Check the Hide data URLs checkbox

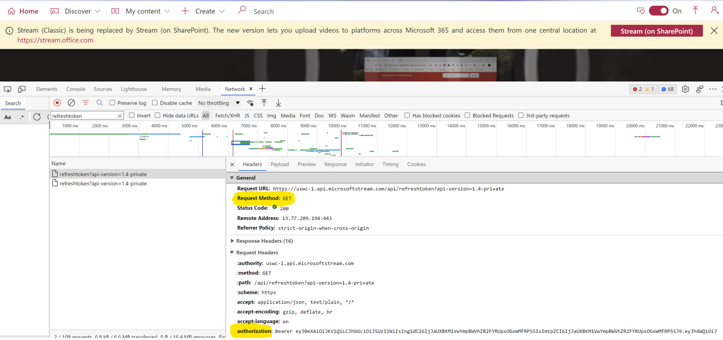[x=158, y=115]
